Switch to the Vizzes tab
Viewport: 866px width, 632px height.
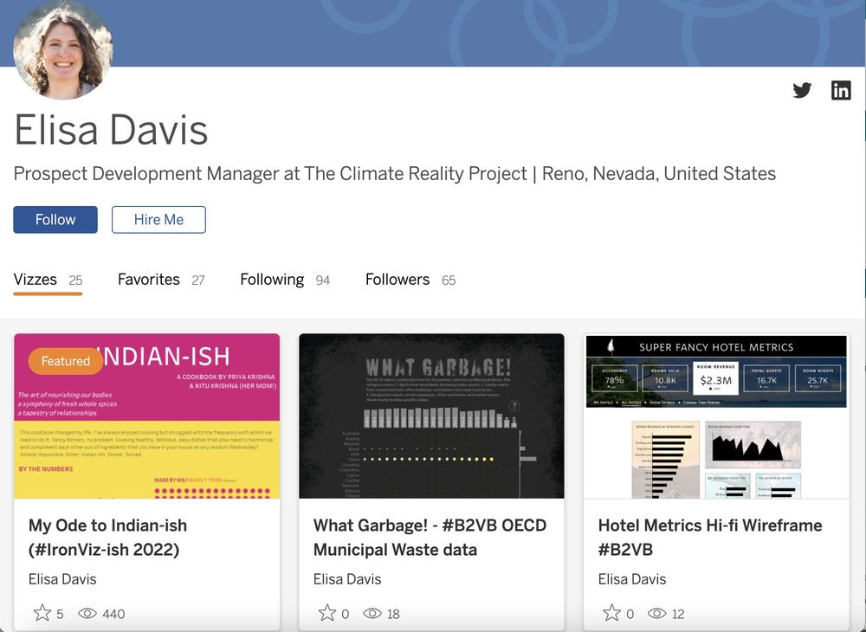[x=48, y=280]
